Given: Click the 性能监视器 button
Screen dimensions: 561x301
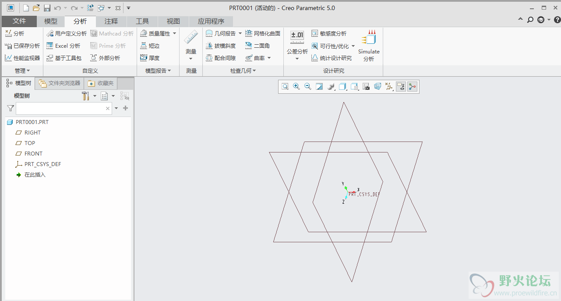Looking at the screenshot, I should tap(22, 58).
